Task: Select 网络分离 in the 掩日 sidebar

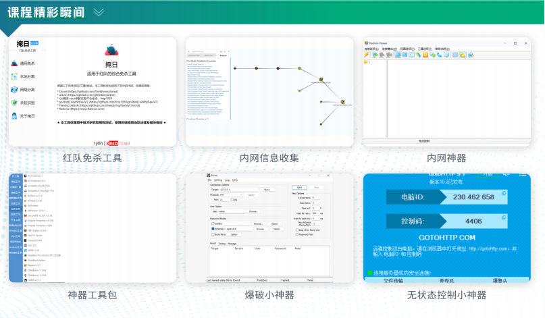Action: pos(24,90)
